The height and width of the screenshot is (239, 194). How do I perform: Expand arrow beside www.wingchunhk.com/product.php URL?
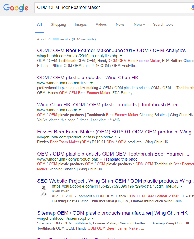[x=101, y=159]
